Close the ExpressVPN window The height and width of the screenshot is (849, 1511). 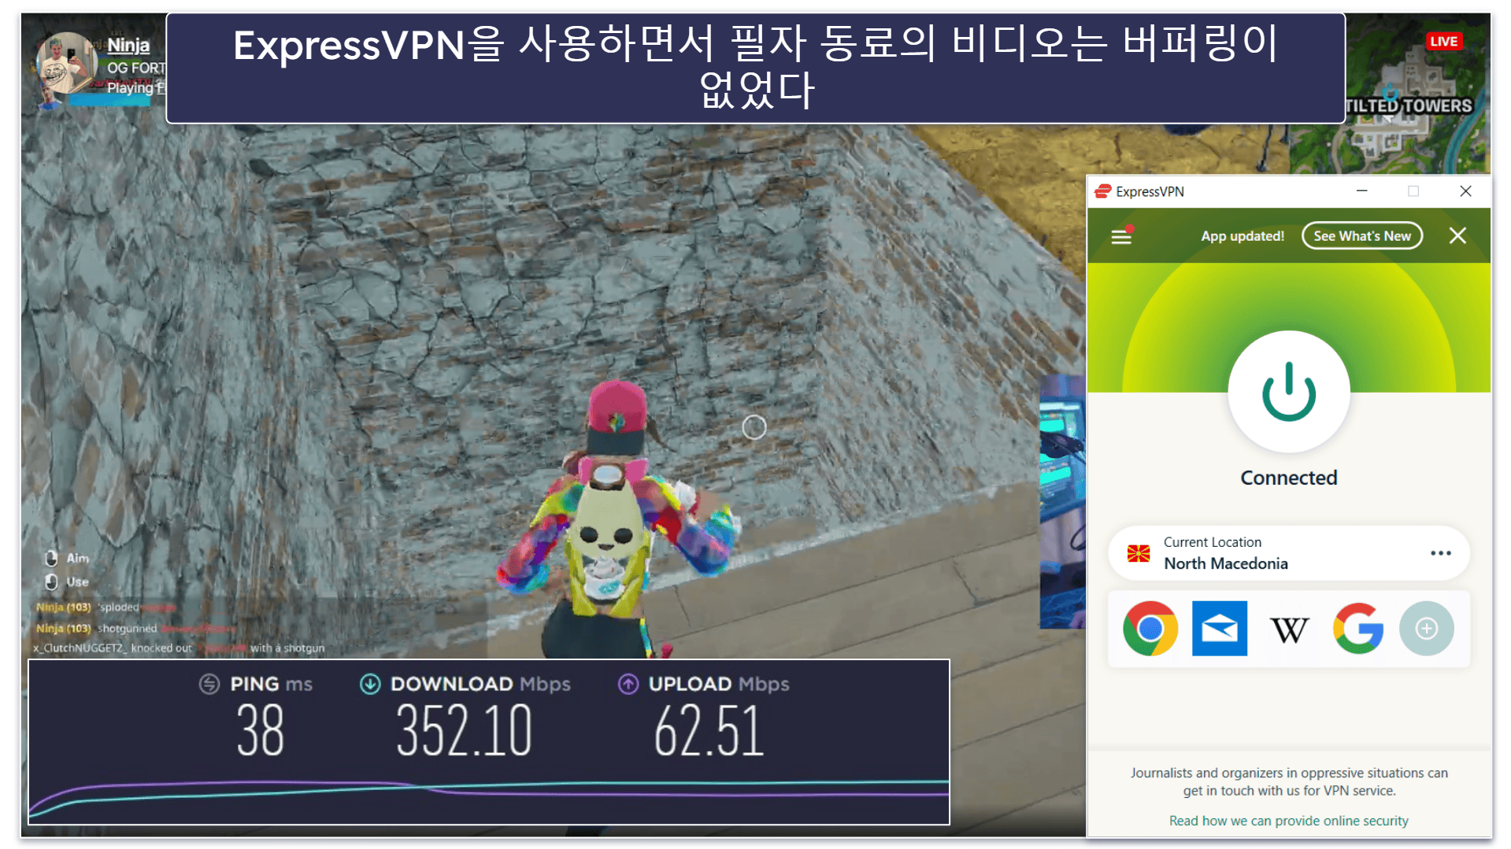pyautogui.click(x=1465, y=191)
